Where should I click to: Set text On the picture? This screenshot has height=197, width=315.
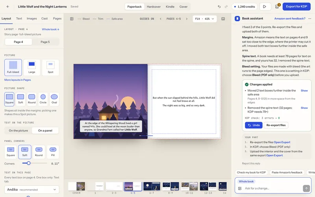coord(18,131)
